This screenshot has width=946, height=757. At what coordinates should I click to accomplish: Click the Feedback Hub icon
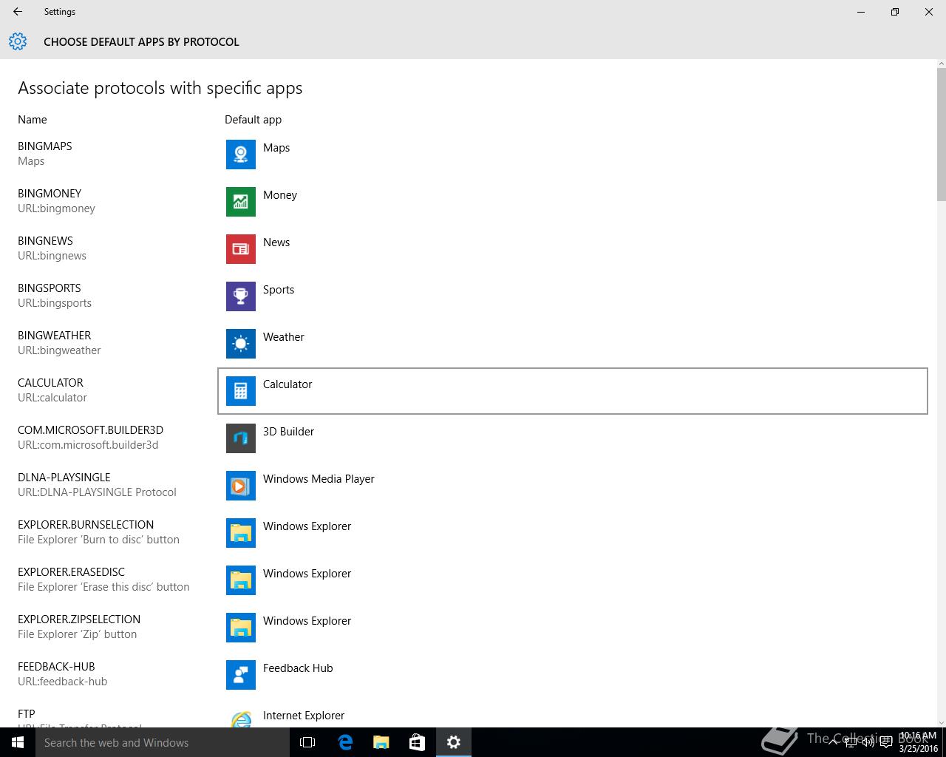[x=241, y=675]
